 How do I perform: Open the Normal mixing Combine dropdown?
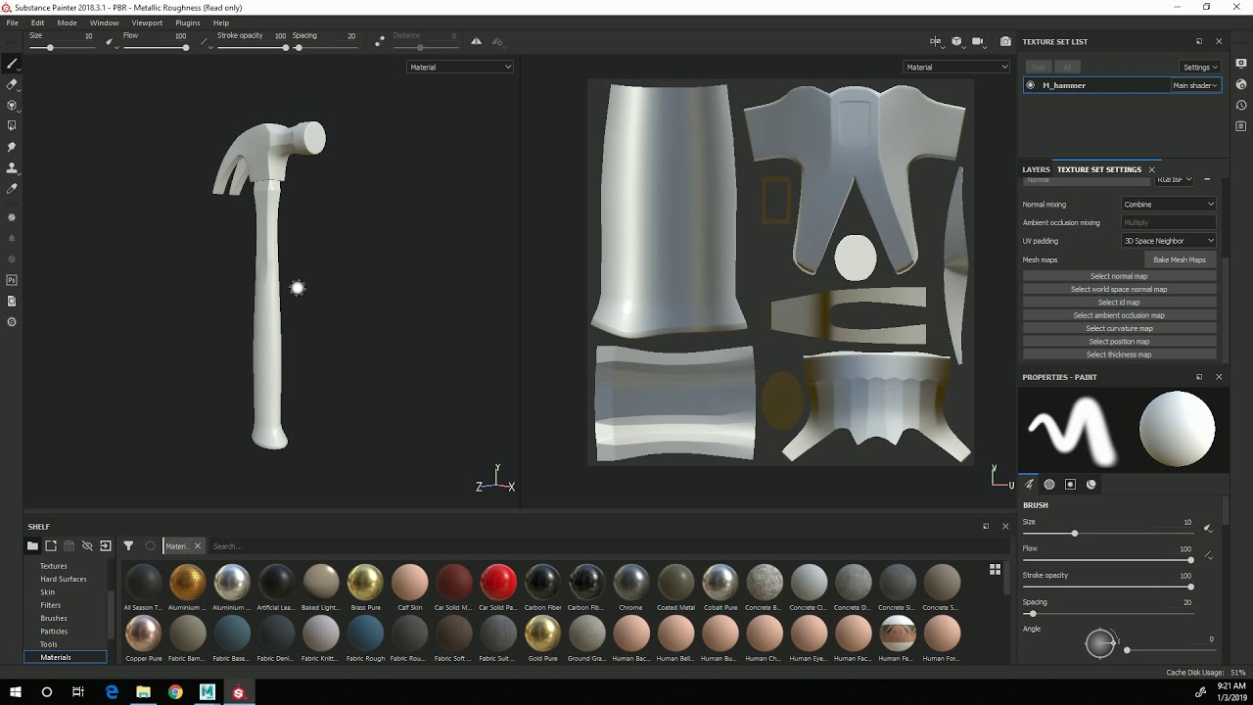click(1168, 205)
